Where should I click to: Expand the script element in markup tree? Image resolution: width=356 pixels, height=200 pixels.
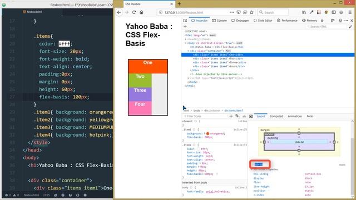pyautogui.click(x=188, y=78)
